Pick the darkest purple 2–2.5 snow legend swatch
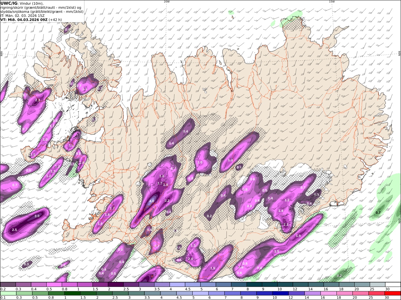The width and height of the screenshot is (401, 300). pyautogui.click(x=116, y=285)
